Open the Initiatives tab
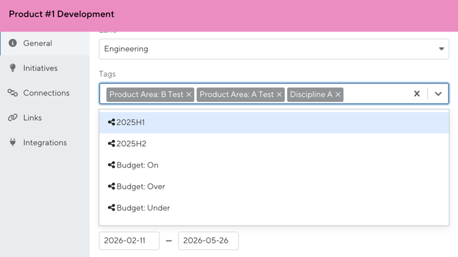 tap(44, 68)
